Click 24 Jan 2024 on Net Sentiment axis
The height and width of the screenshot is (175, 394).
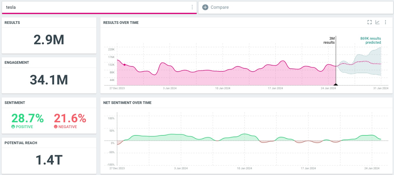[x=372, y=168]
